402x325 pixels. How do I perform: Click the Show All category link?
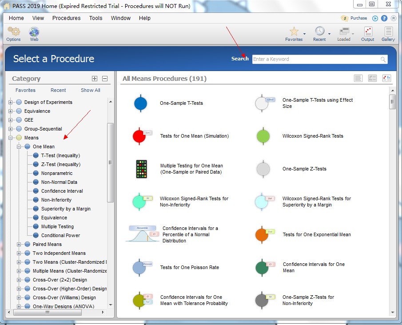90,90
